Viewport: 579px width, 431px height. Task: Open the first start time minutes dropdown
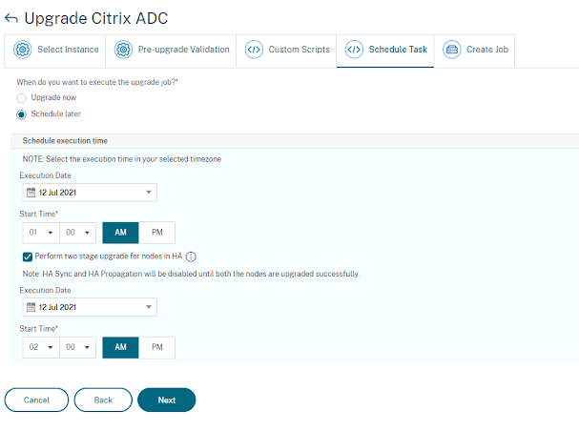pos(77,233)
